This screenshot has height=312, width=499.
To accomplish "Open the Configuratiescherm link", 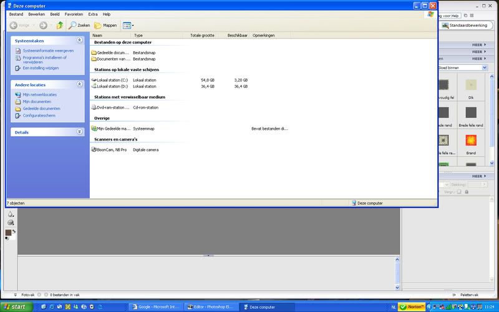I will point(39,115).
